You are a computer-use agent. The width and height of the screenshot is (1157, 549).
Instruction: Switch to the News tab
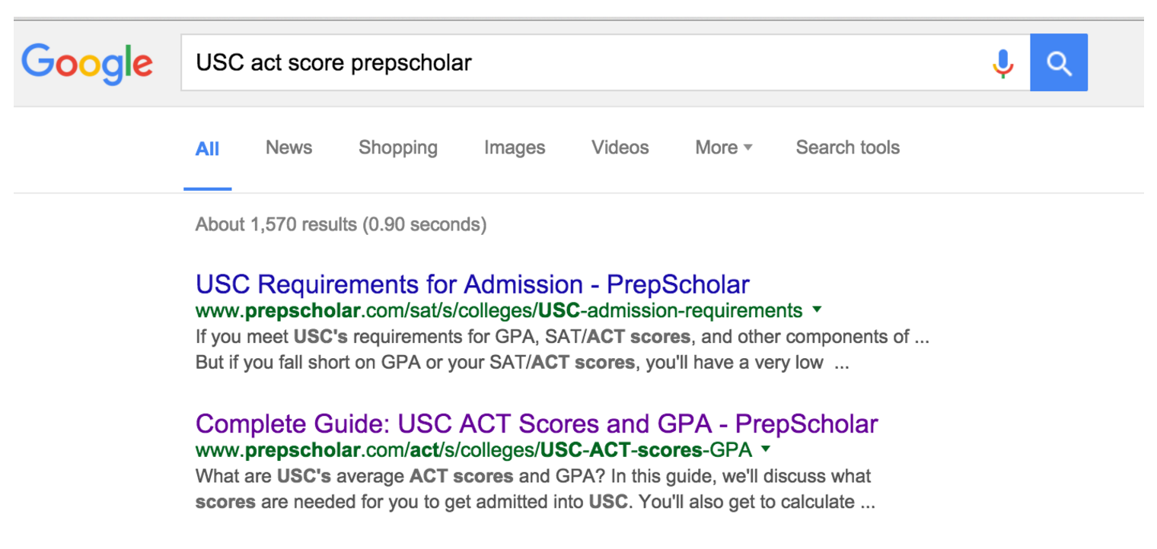[x=288, y=148]
